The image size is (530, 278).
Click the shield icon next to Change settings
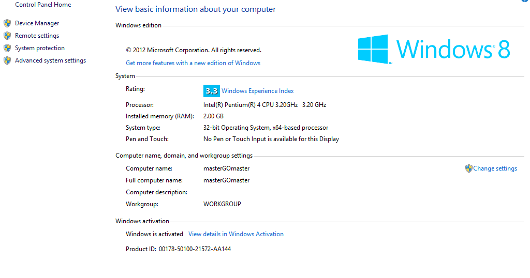pos(468,168)
